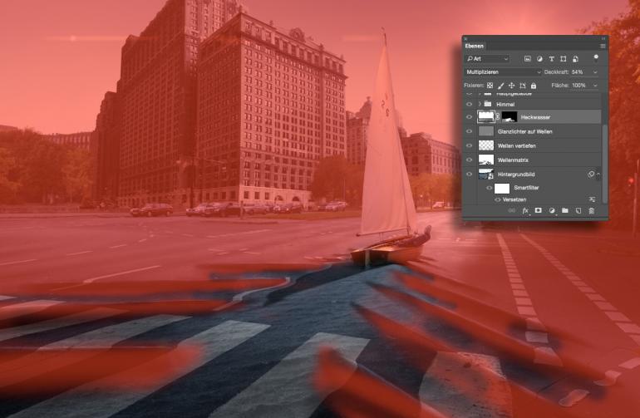The image size is (640, 418).
Task: Add a layer mask icon
Action: click(x=539, y=210)
